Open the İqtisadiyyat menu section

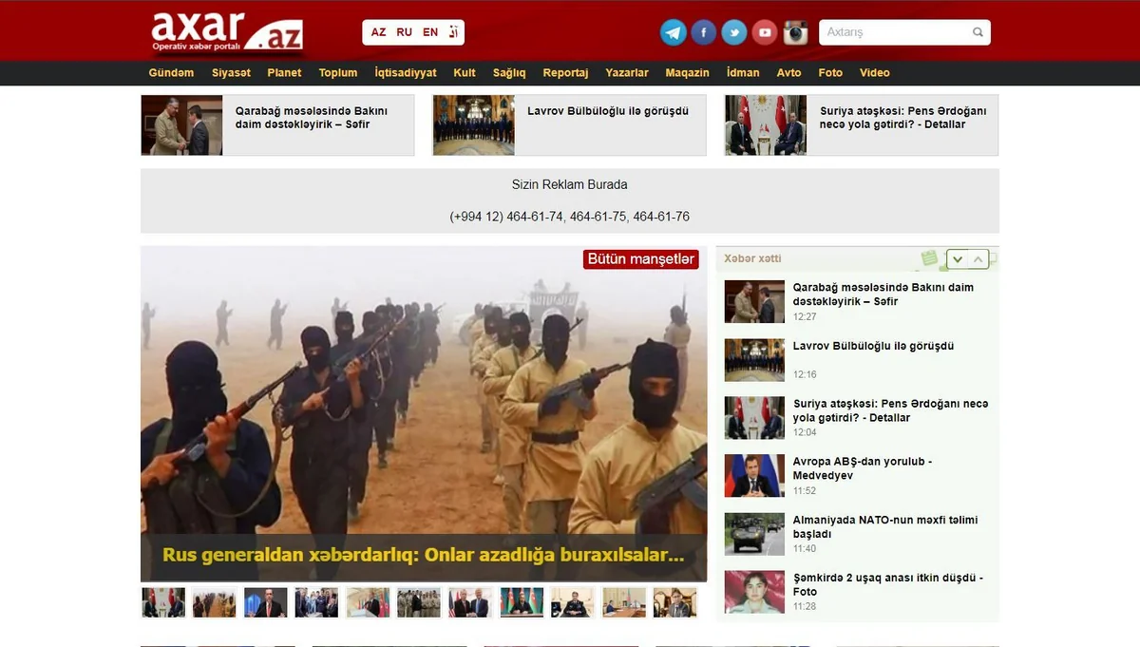(x=406, y=73)
